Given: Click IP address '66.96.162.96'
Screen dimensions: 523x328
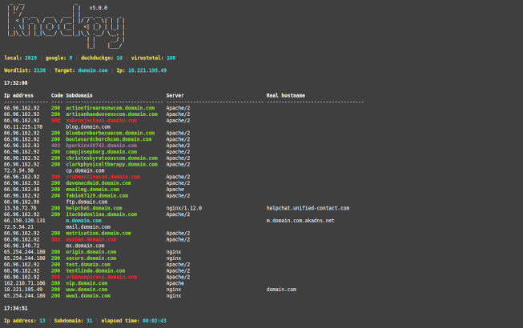Looking at the screenshot, I should point(22,202).
